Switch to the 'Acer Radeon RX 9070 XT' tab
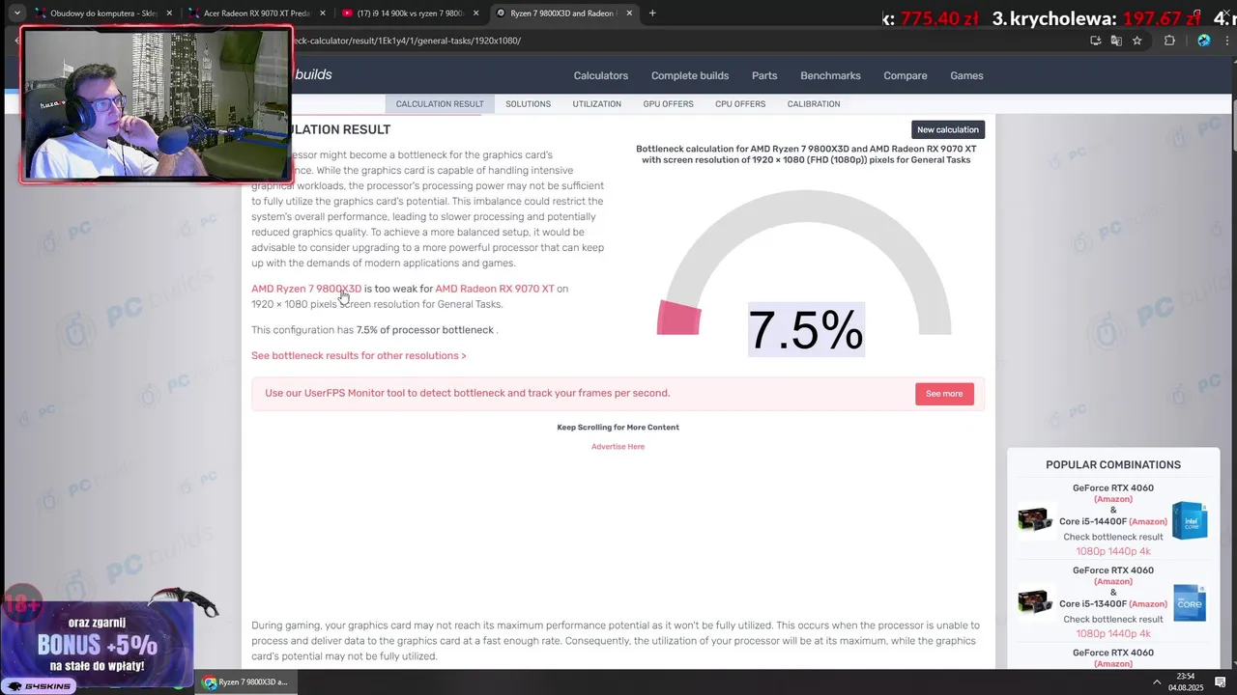This screenshot has height=695, width=1237. [x=256, y=14]
